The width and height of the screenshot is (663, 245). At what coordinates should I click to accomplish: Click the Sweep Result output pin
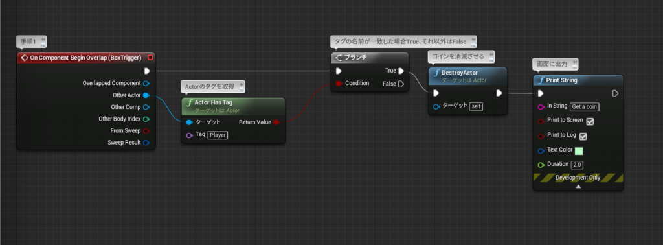tap(146, 143)
